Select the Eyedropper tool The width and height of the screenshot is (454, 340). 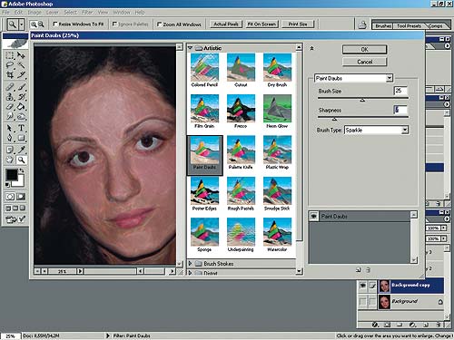click(x=21, y=150)
